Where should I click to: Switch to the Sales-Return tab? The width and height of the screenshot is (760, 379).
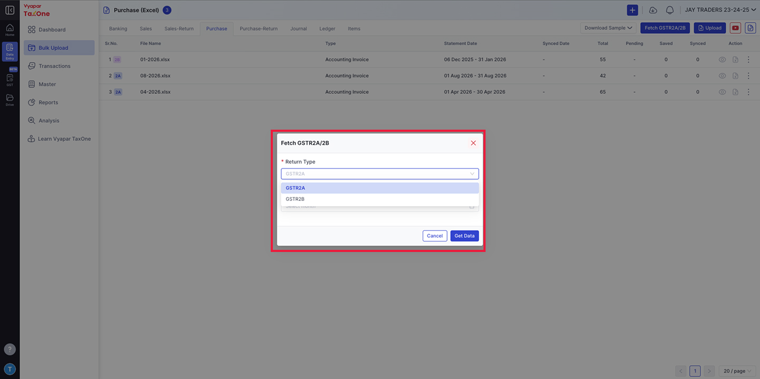click(x=179, y=28)
